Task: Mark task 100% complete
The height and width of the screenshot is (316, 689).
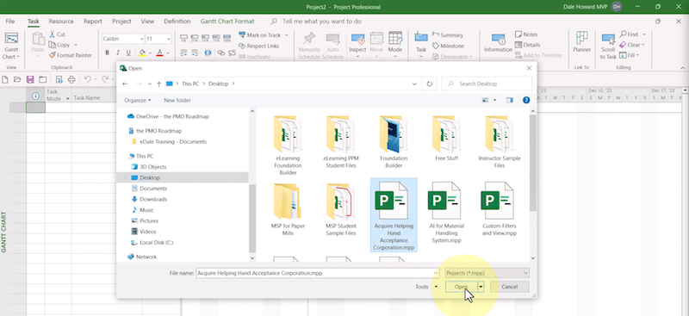Action: click(x=227, y=39)
